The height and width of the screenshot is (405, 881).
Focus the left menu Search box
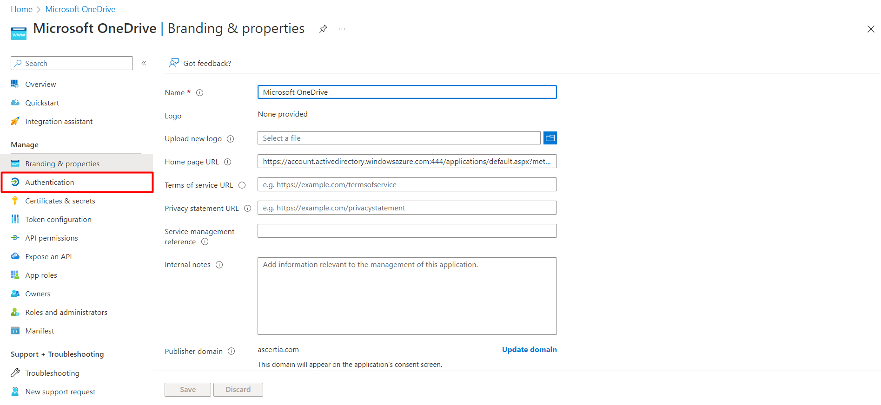point(72,63)
